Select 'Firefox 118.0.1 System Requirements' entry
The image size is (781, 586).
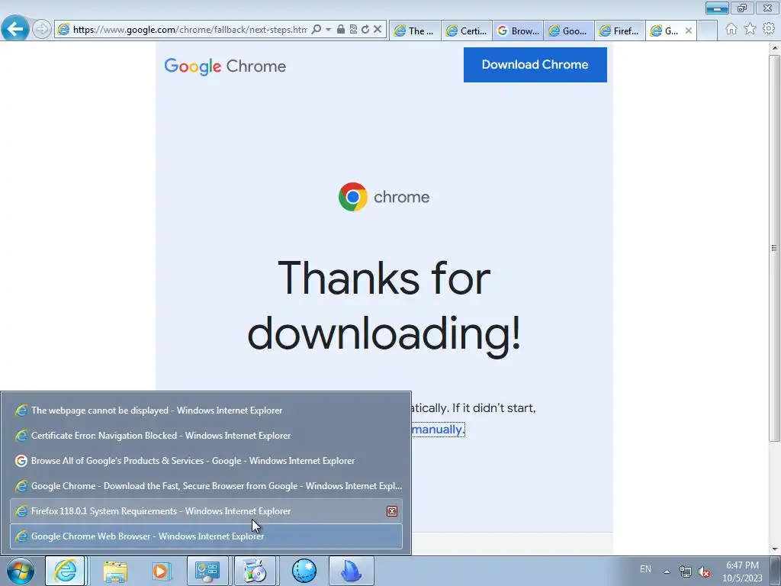pos(206,511)
